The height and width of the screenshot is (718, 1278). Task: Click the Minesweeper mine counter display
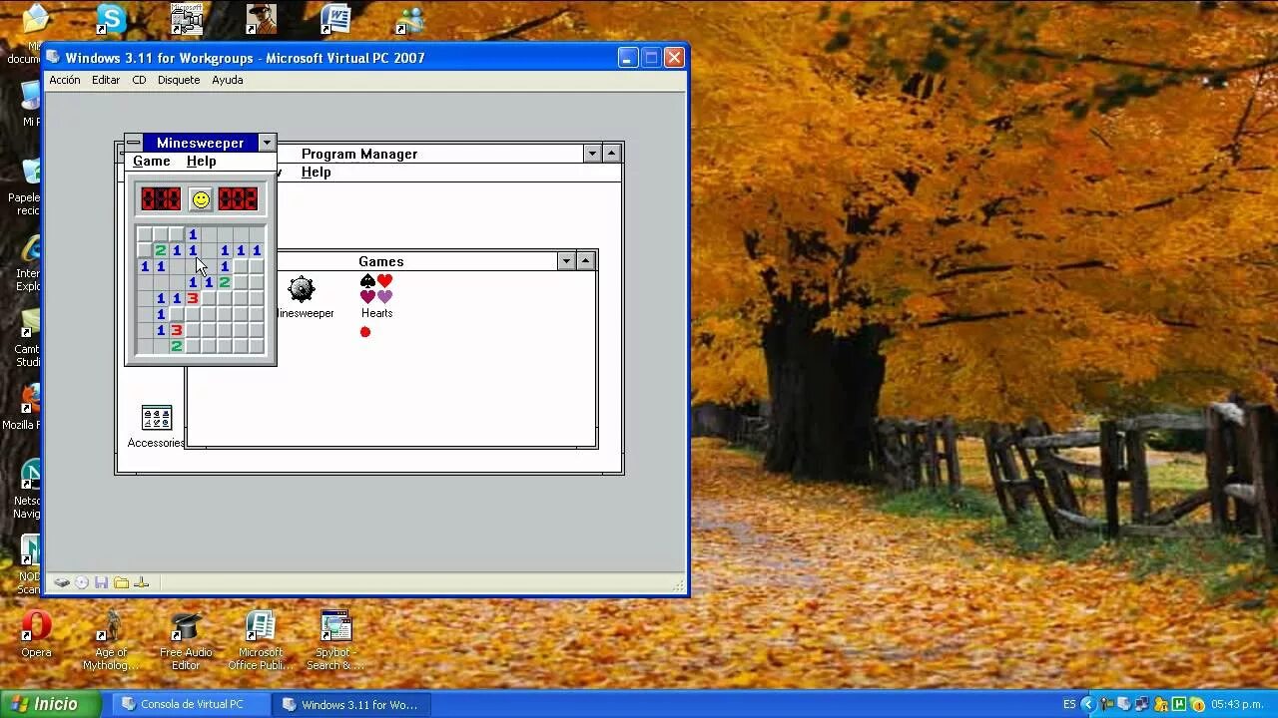pos(161,199)
